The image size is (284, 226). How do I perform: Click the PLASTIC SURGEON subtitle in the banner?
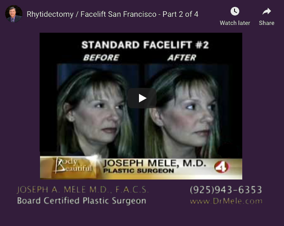139,171
